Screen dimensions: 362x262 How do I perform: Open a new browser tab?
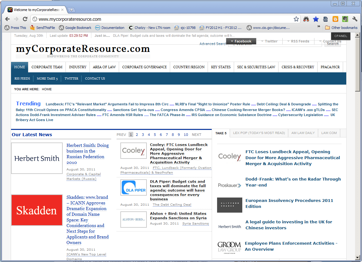pyautogui.click(x=71, y=10)
